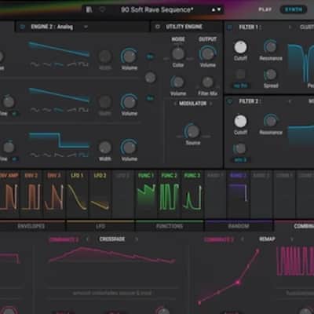This screenshot has width=314, height=314.
Task: Click the Filter Mix knob
Action: pos(207,82)
